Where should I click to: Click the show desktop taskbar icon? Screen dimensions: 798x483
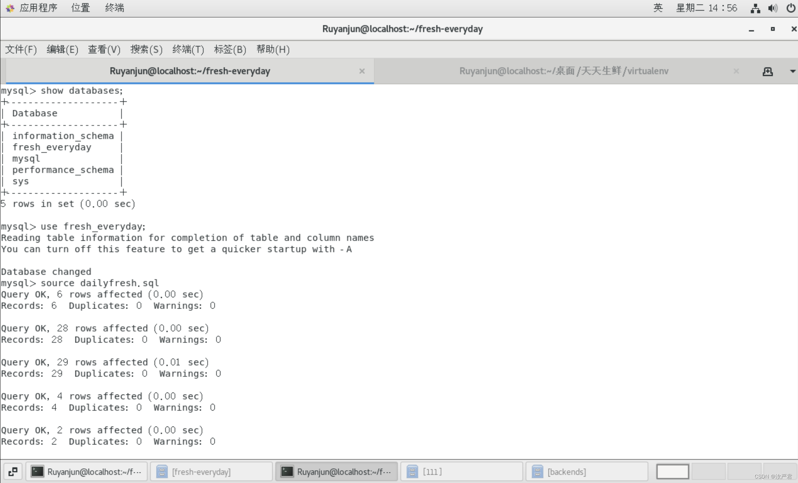(13, 472)
